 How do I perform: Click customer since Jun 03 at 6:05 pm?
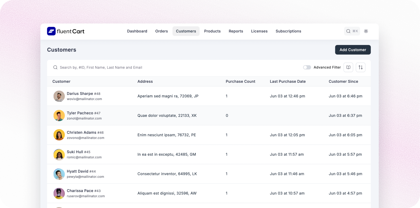point(346,135)
